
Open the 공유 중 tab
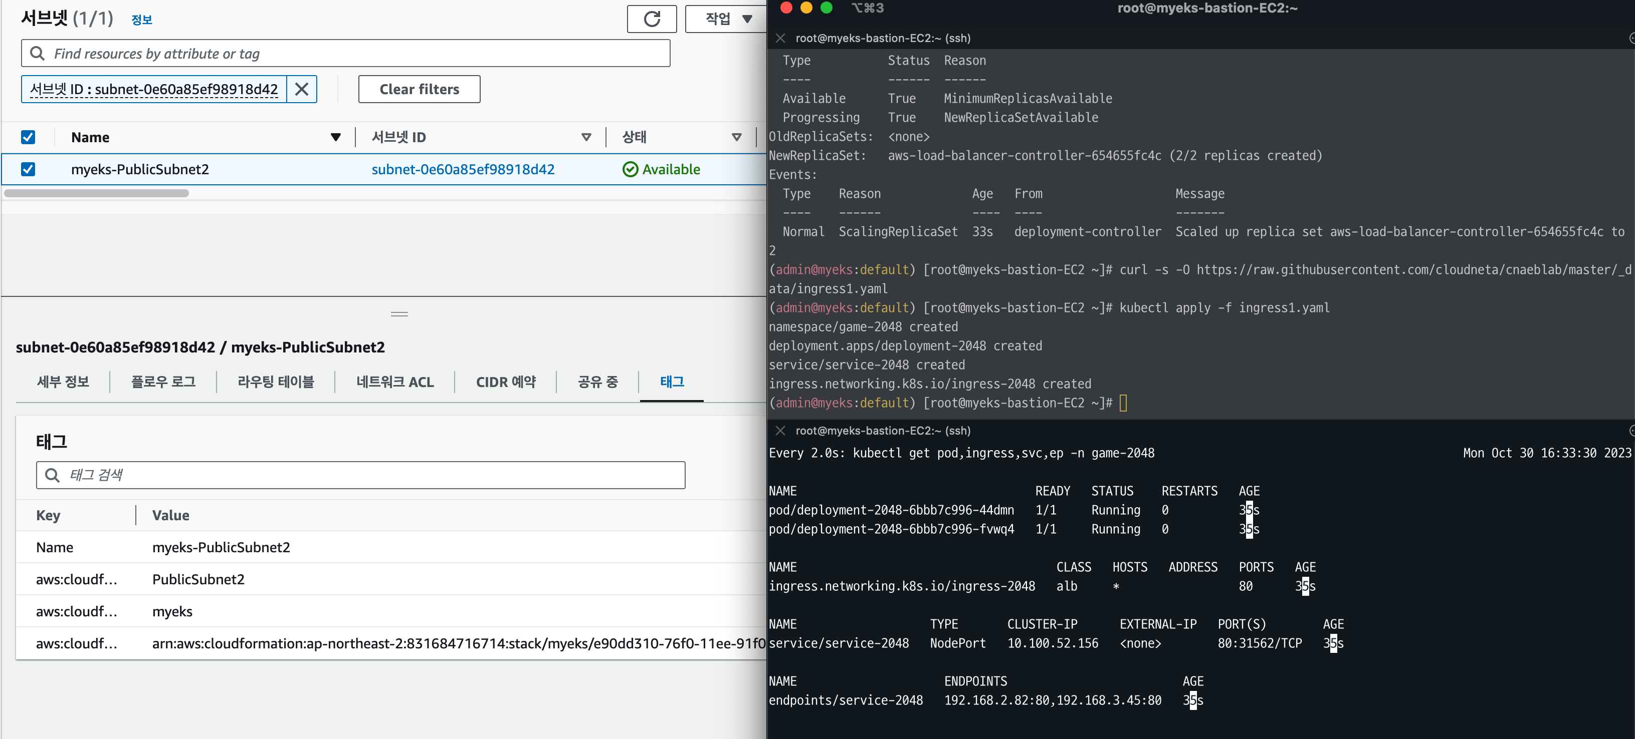coord(597,382)
